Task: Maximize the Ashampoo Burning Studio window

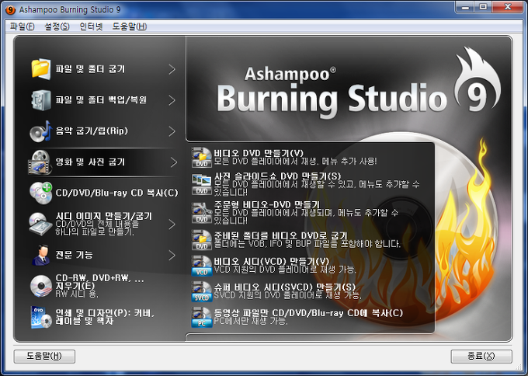Action: [483, 7]
